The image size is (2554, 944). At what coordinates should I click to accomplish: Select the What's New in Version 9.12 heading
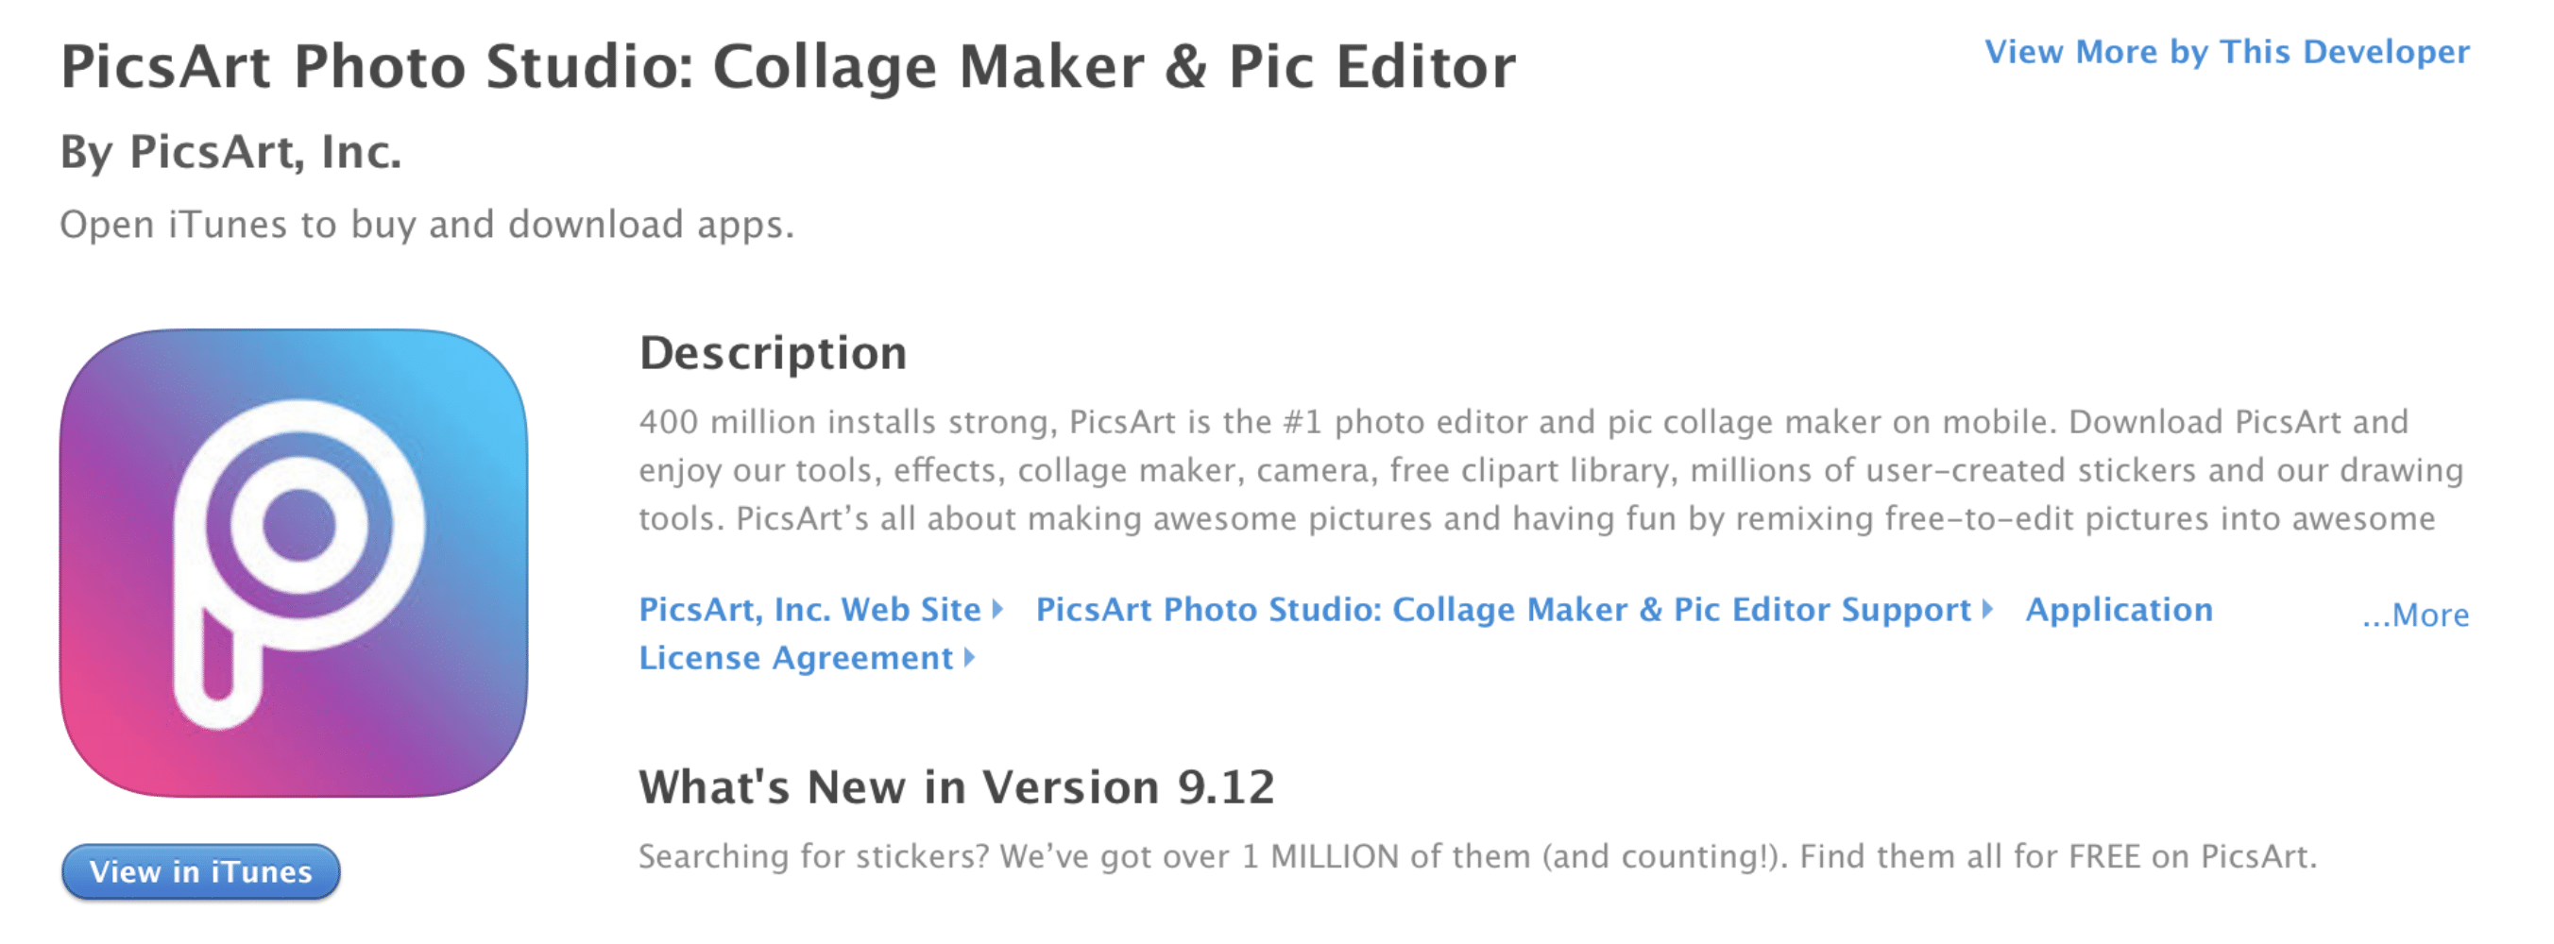point(957,787)
